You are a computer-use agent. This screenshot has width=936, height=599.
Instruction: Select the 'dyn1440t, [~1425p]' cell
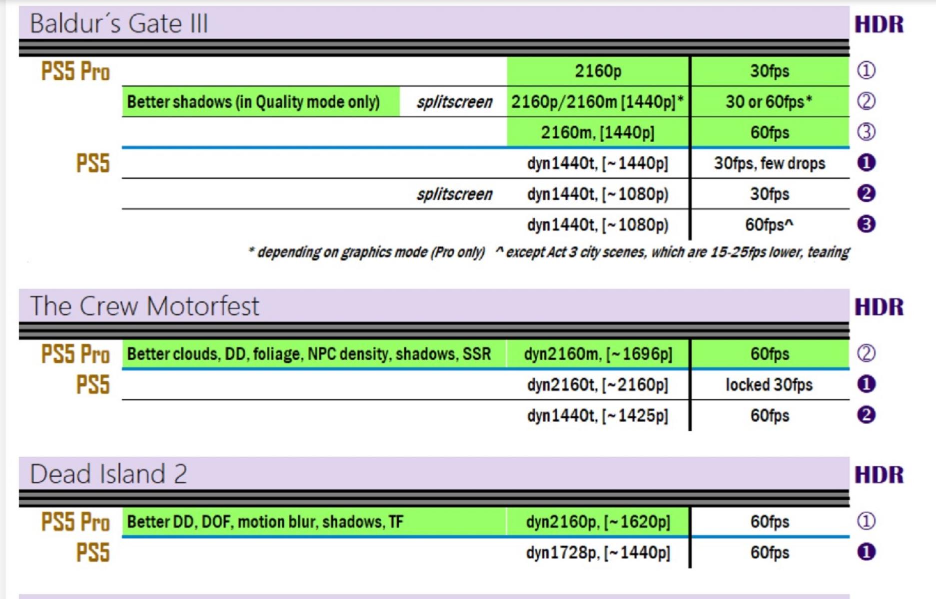pos(598,416)
